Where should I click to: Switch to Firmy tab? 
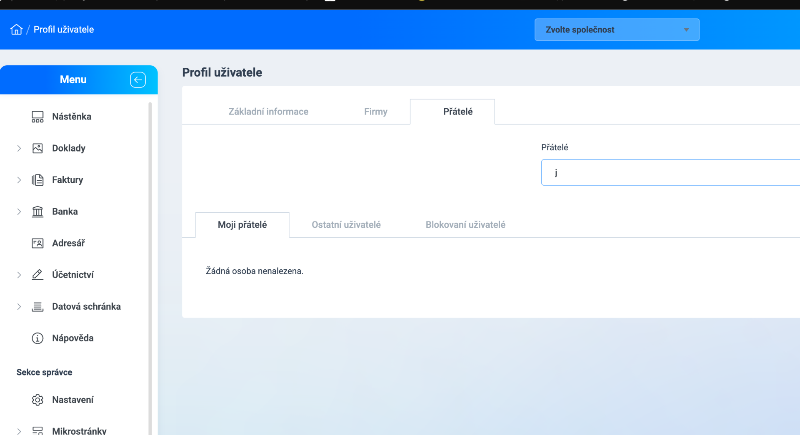pyautogui.click(x=376, y=112)
